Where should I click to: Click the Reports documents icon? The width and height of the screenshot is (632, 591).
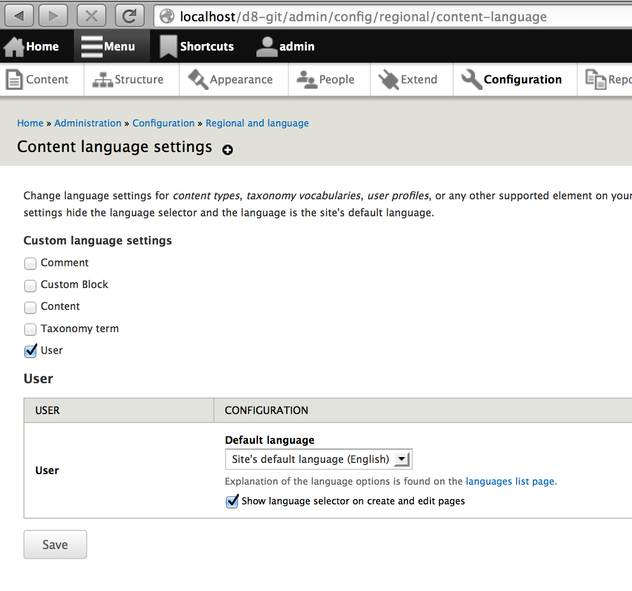point(596,80)
